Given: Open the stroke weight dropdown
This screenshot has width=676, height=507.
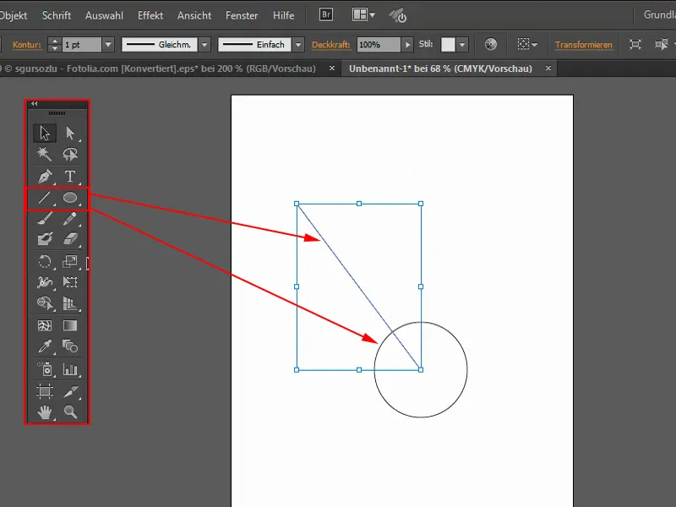Looking at the screenshot, I should [x=108, y=45].
